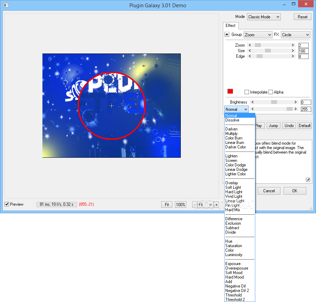Click the Brightness slider right arrow
316x302 pixels.
[x=295, y=102]
